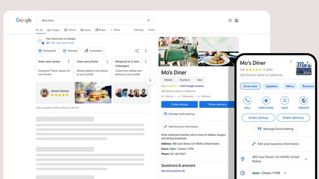The height and width of the screenshot is (179, 319).
Task: Click the blue Order delivery button on desktop
Action: coord(217,104)
